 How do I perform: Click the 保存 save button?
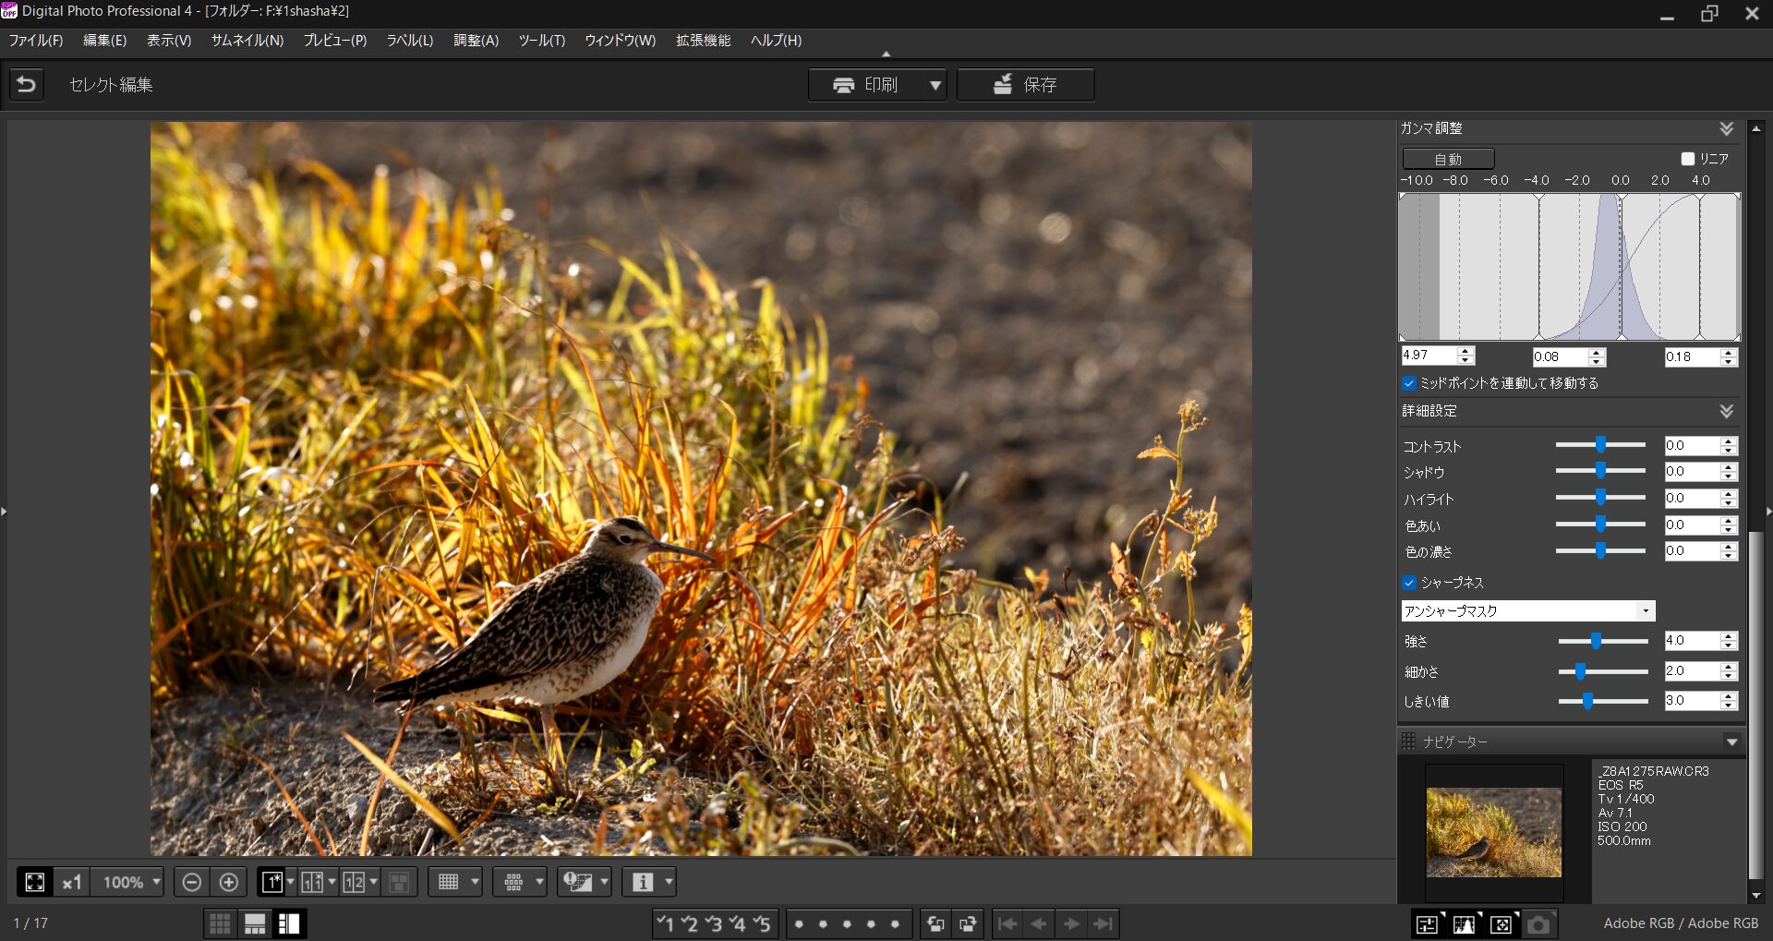[x=1025, y=85]
